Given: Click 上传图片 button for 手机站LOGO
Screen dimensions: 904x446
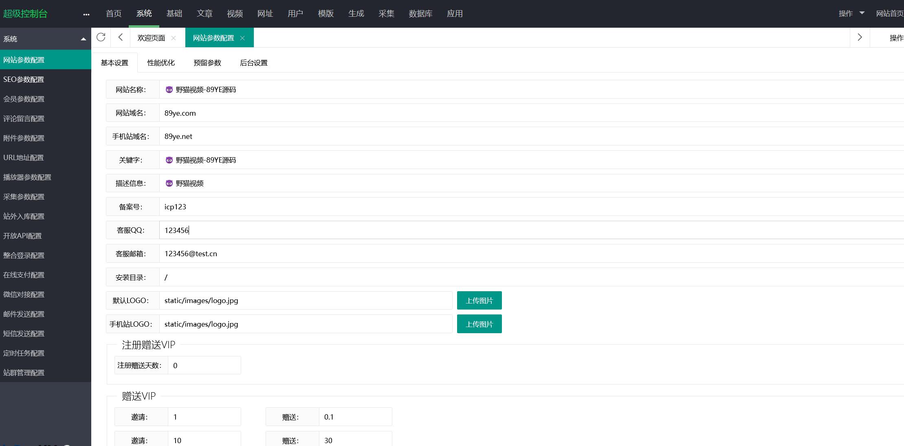Looking at the screenshot, I should [x=479, y=324].
